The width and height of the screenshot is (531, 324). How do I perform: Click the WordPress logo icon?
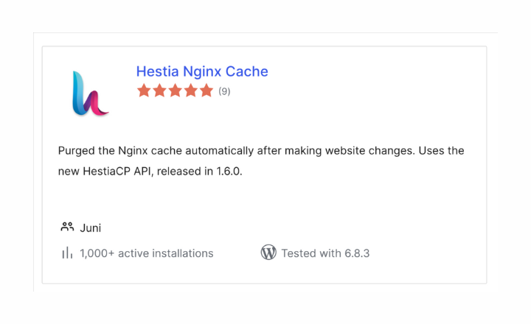pyautogui.click(x=268, y=253)
